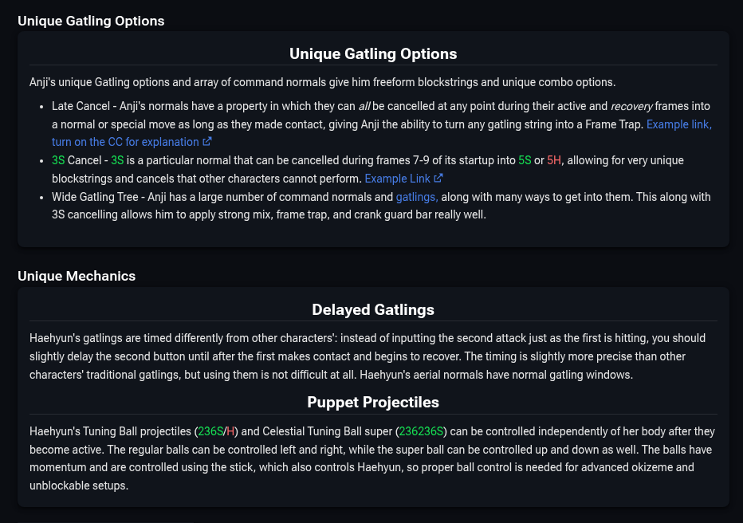
Task: Follow the blue "gatlings," link
Action: coord(417,197)
